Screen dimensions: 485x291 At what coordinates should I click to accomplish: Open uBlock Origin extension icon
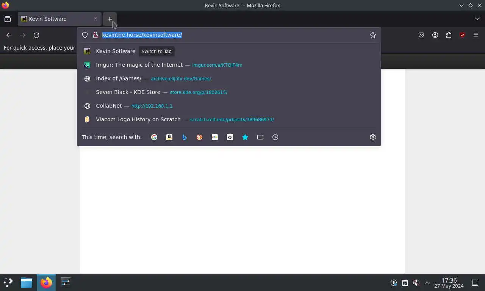(x=462, y=35)
